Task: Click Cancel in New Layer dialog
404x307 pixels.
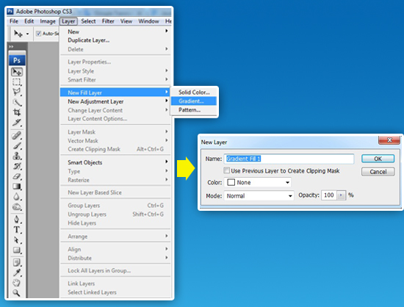Action: pyautogui.click(x=378, y=172)
